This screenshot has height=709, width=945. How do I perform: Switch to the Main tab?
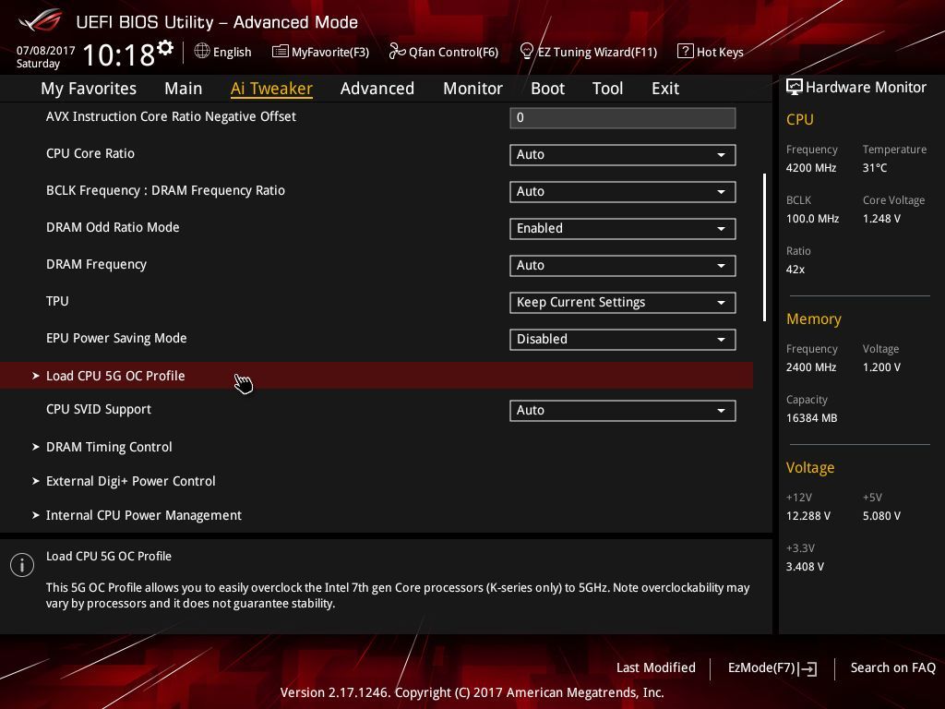pyautogui.click(x=184, y=89)
